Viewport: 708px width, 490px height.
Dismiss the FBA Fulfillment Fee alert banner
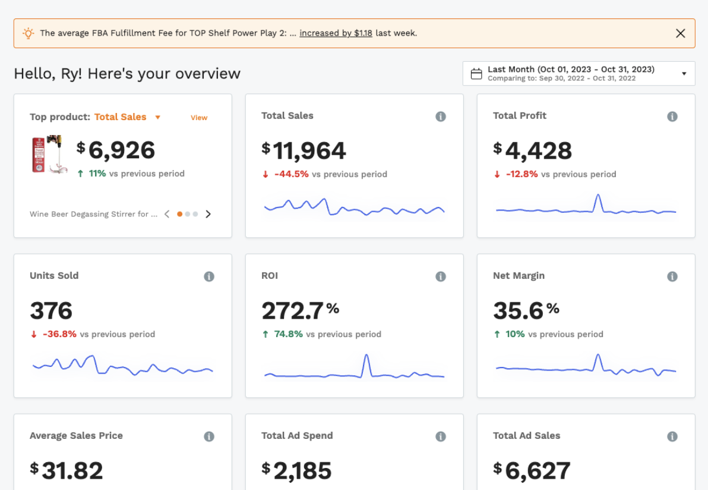681,33
